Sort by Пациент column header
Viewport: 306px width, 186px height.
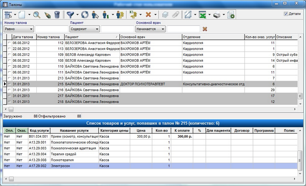[x=92, y=37]
